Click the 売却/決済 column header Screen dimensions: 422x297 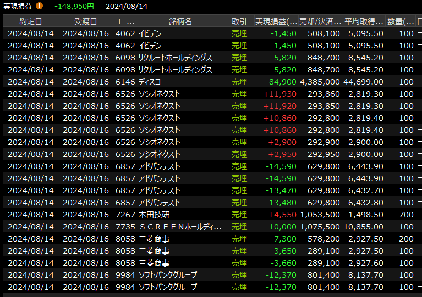[321, 21]
